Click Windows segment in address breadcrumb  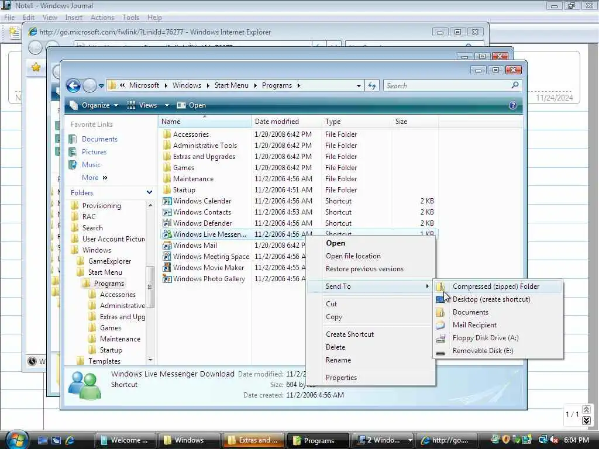click(187, 85)
